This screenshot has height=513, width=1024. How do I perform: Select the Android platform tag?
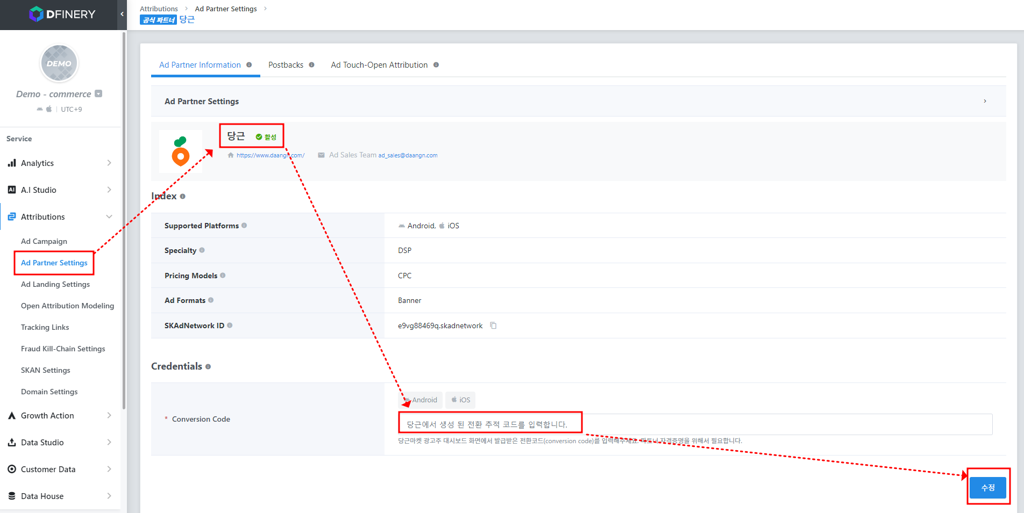click(421, 400)
